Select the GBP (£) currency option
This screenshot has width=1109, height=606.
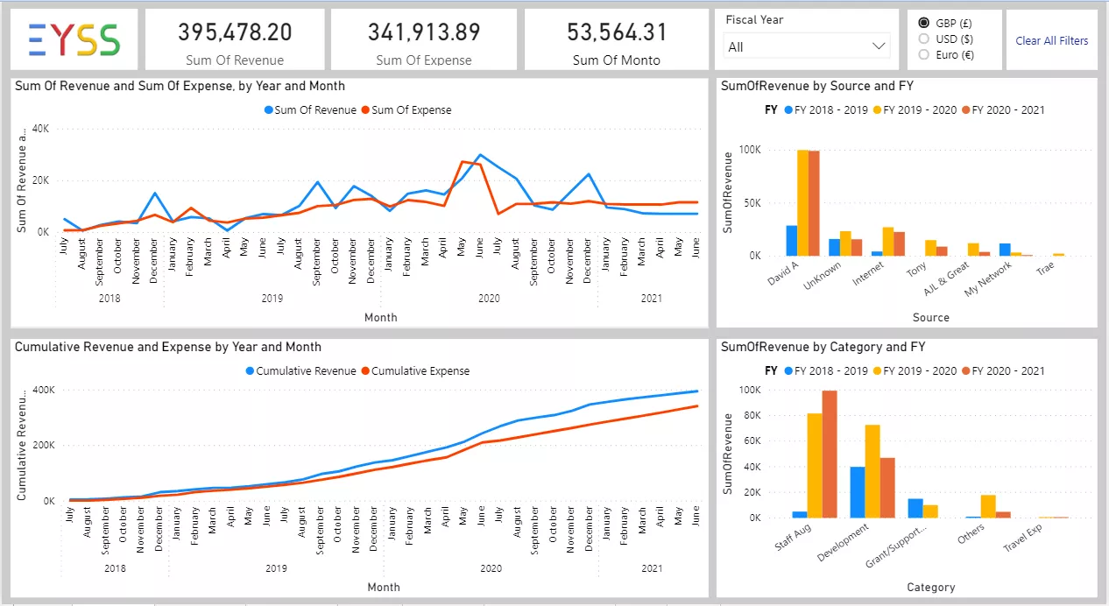[x=923, y=23]
